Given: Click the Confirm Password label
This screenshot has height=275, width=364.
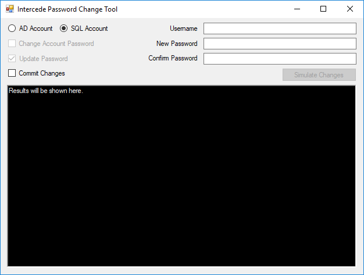Looking at the screenshot, I should click(173, 58).
